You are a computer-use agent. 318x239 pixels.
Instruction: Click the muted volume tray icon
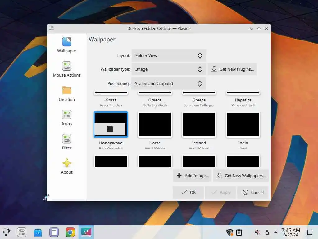[257, 232]
